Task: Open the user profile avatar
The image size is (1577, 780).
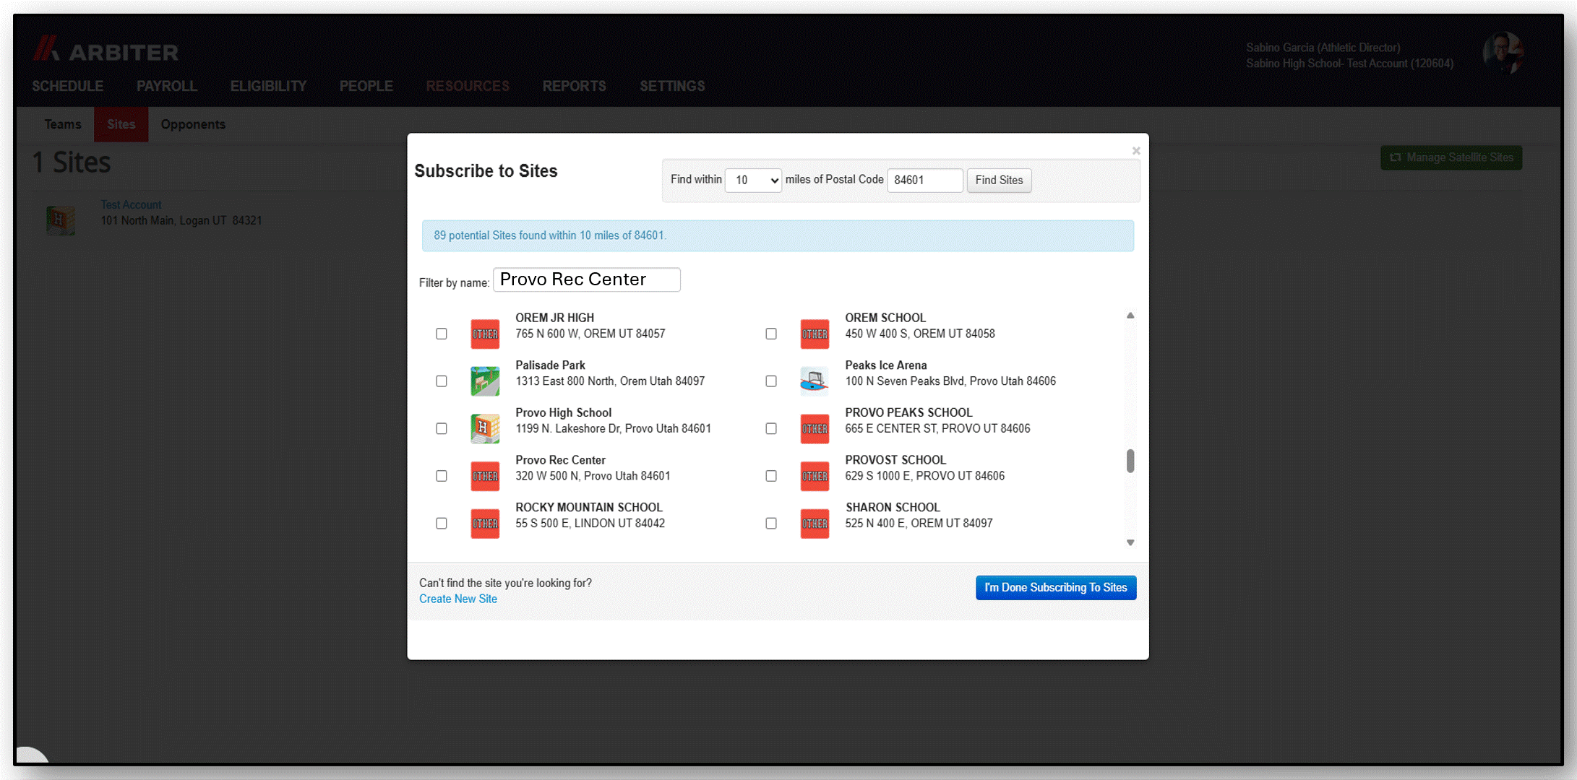Action: (1503, 52)
